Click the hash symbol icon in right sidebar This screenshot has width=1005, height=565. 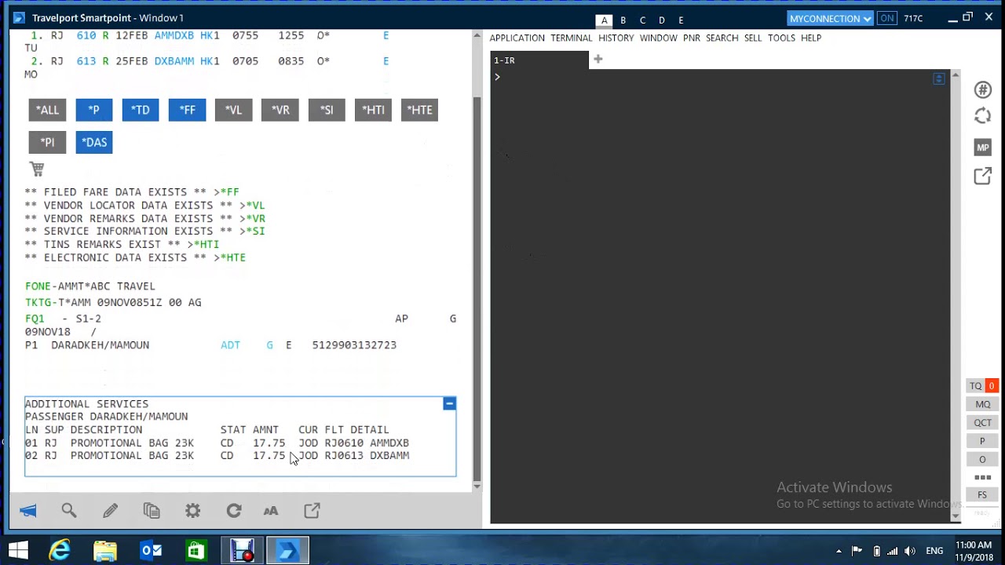982,90
